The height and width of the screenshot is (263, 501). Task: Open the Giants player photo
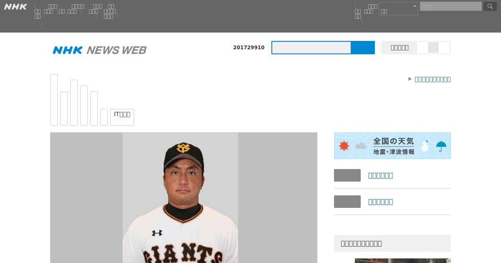click(x=184, y=198)
